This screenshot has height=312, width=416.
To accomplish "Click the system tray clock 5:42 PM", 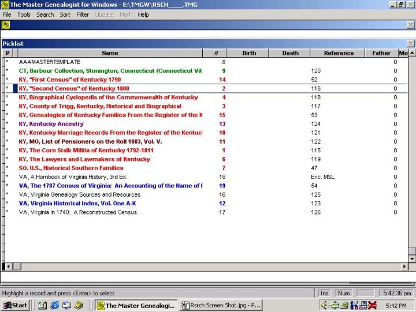I will pos(396,306).
